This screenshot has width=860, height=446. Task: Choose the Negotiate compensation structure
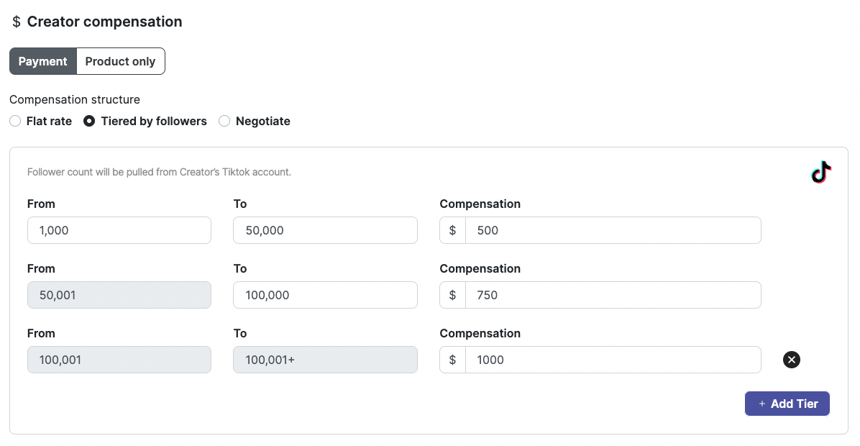[x=224, y=122]
